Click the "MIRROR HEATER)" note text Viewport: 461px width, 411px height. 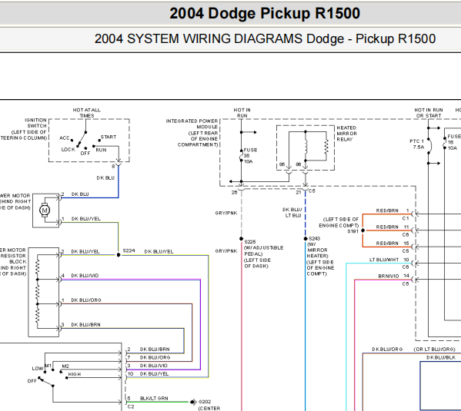pyautogui.click(x=318, y=253)
